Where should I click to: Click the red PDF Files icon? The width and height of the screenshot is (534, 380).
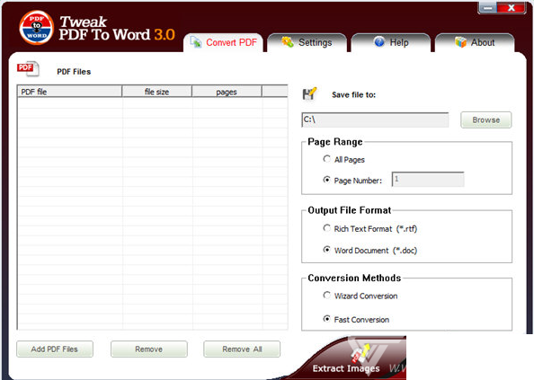click(x=28, y=69)
